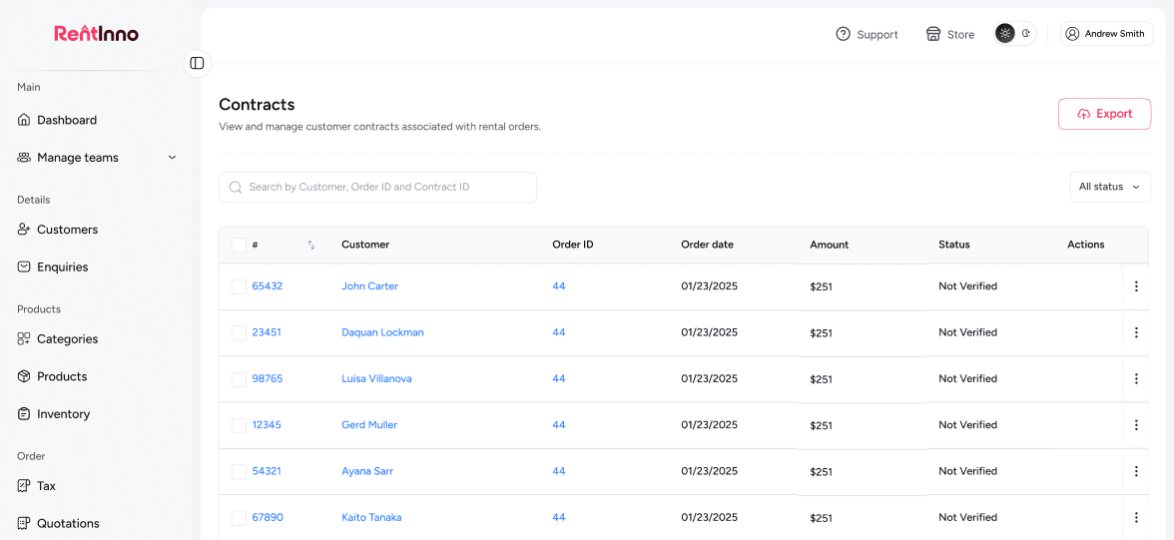Open the Dashboard page
Viewport: 1174px width, 540px height.
(x=67, y=120)
